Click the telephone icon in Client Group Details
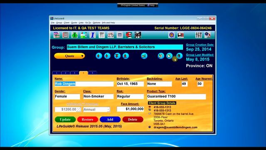The height and width of the screenshot is (150, 266). coord(150,107)
